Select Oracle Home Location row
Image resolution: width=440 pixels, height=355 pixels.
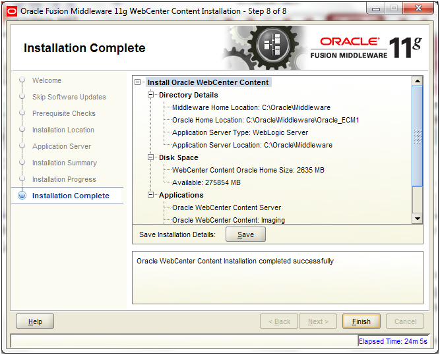point(265,120)
